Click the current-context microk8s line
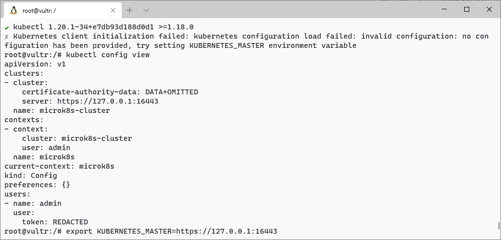 click(x=59, y=166)
